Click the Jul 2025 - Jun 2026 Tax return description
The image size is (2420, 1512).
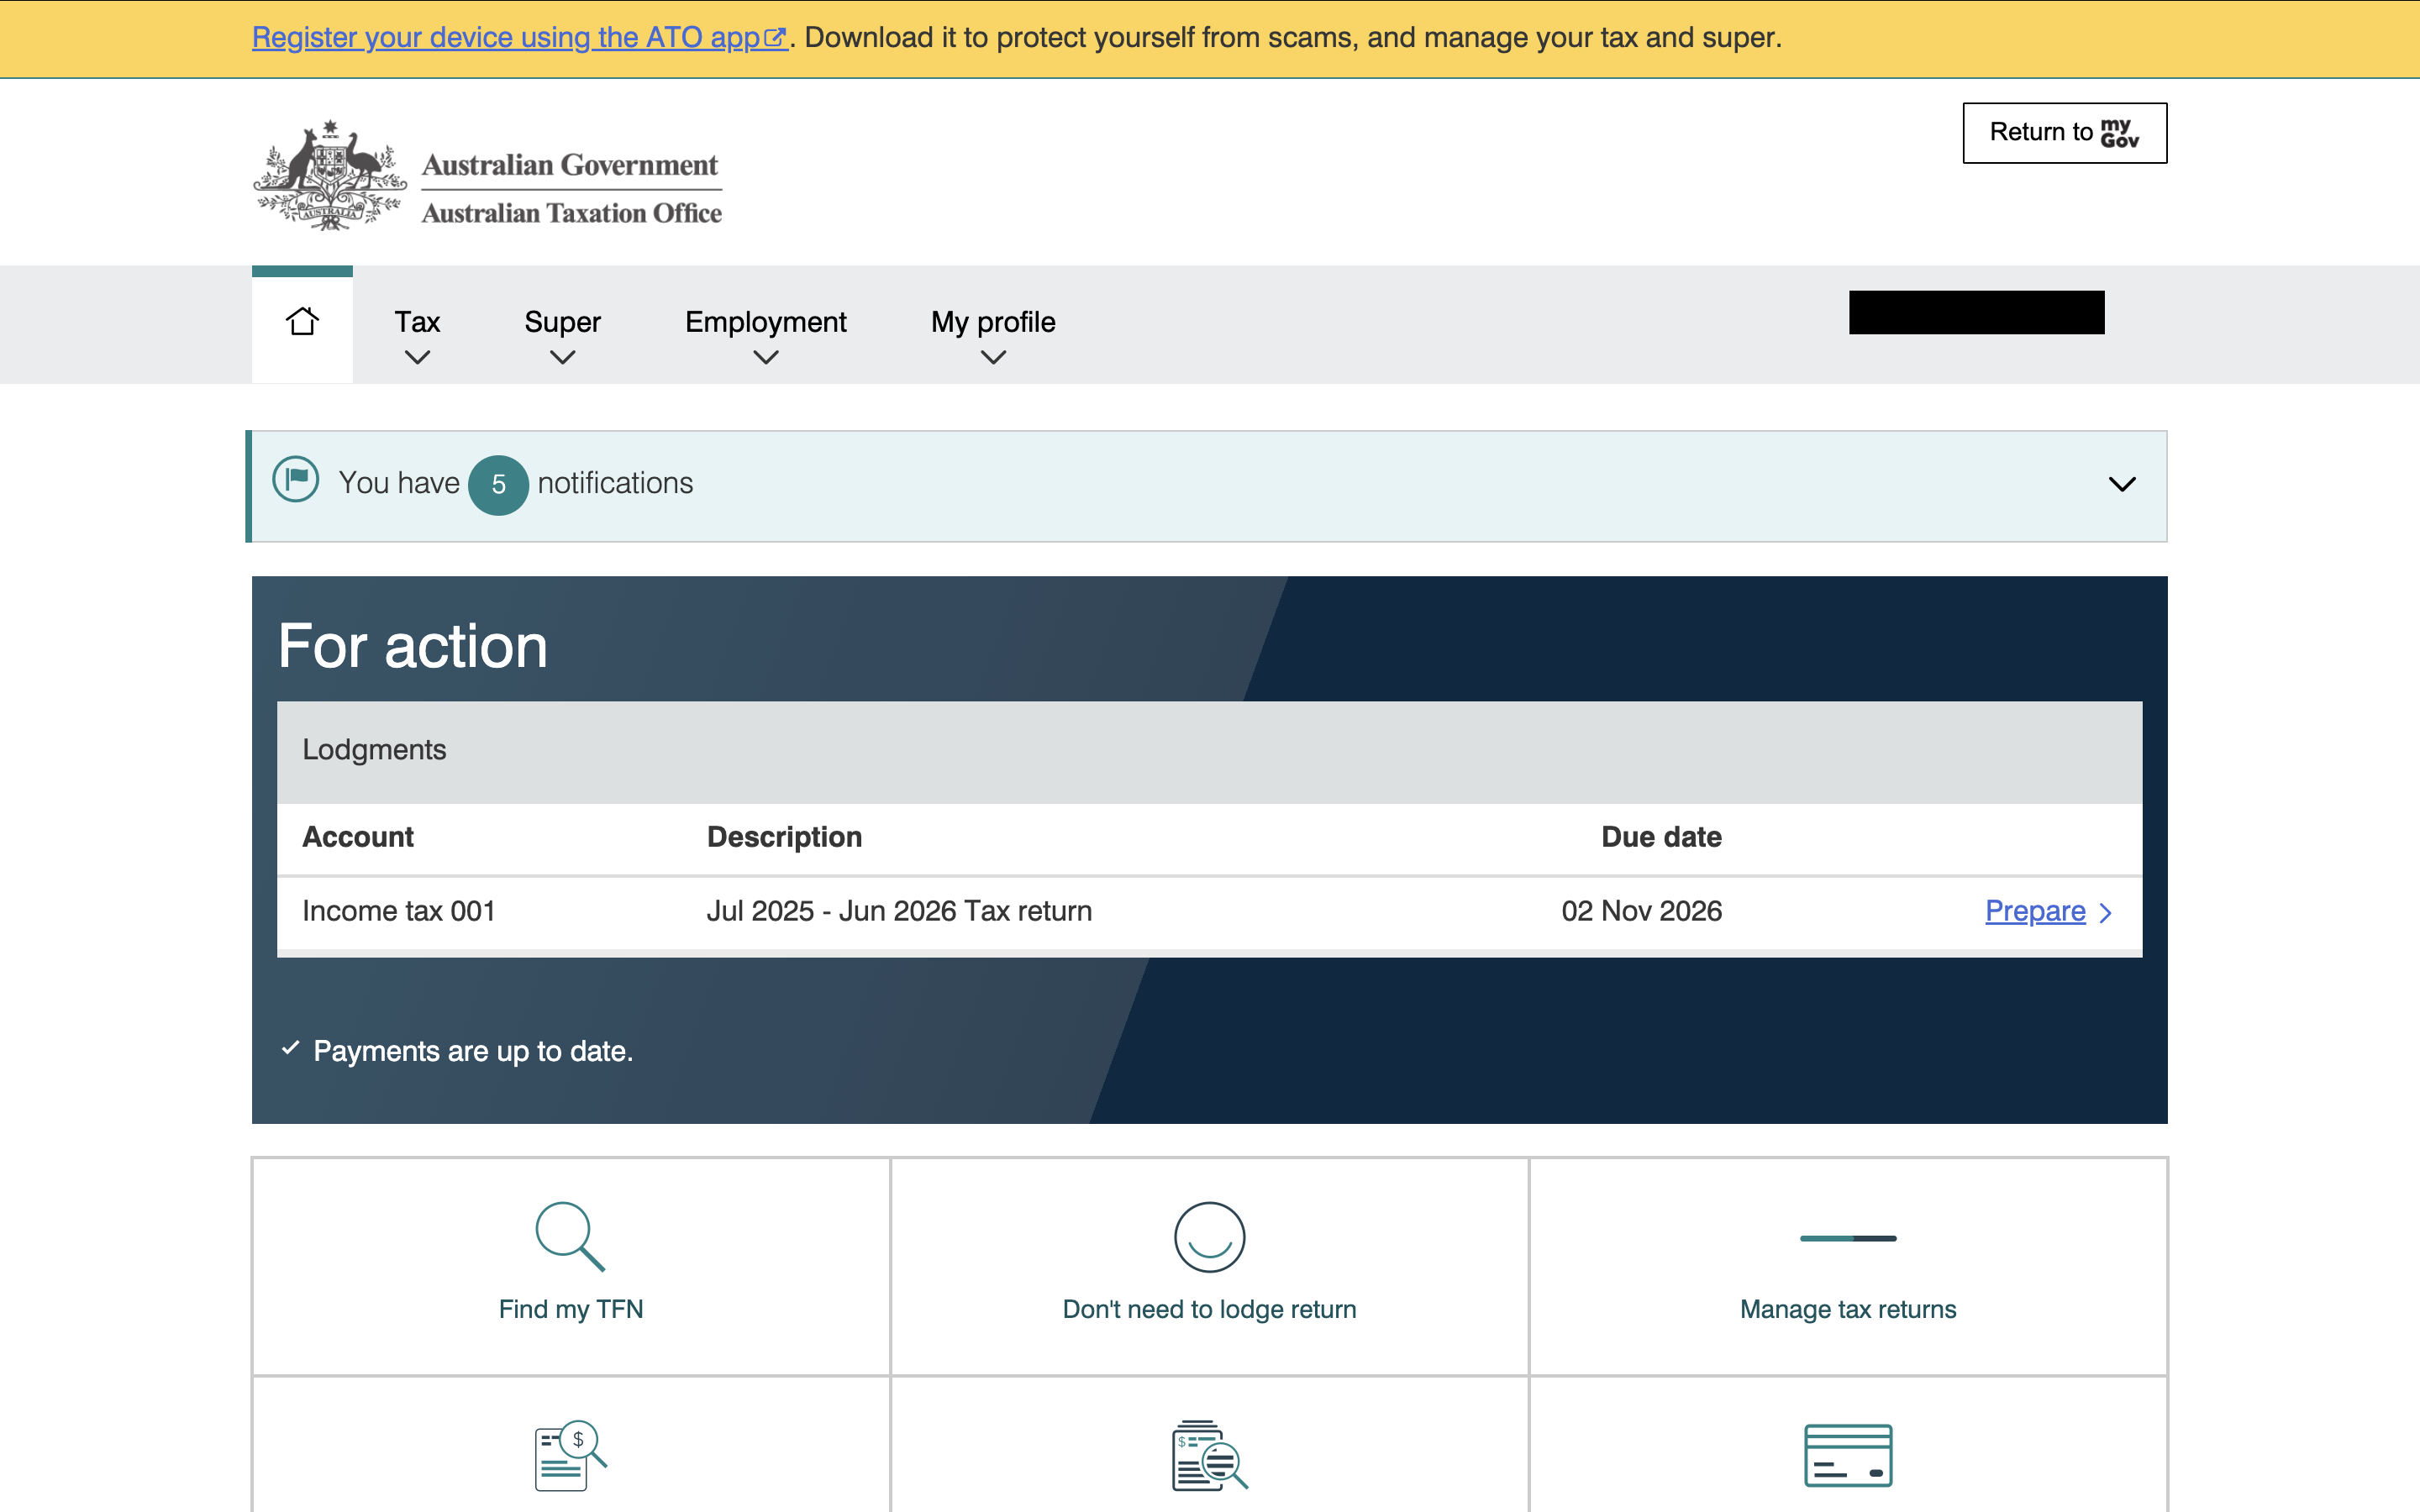[x=899, y=911]
